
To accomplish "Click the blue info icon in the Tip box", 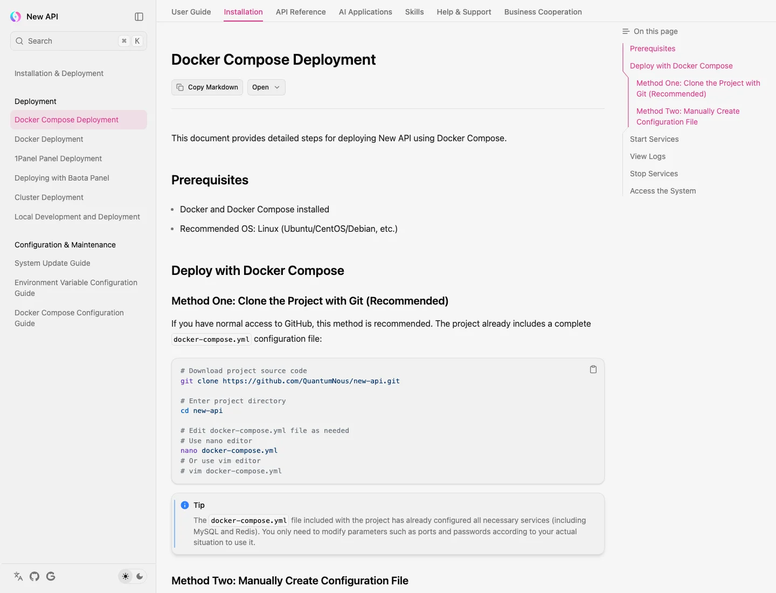I will click(185, 505).
